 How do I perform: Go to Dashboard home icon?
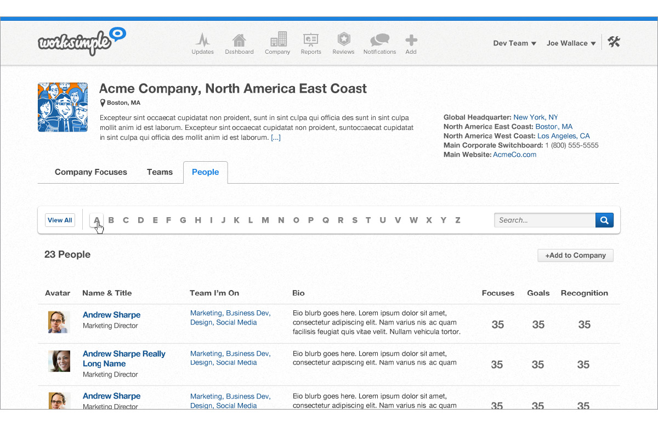click(239, 41)
